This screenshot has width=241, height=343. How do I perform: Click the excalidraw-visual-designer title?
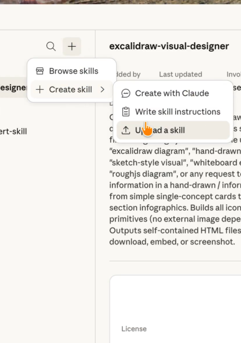coord(169,46)
